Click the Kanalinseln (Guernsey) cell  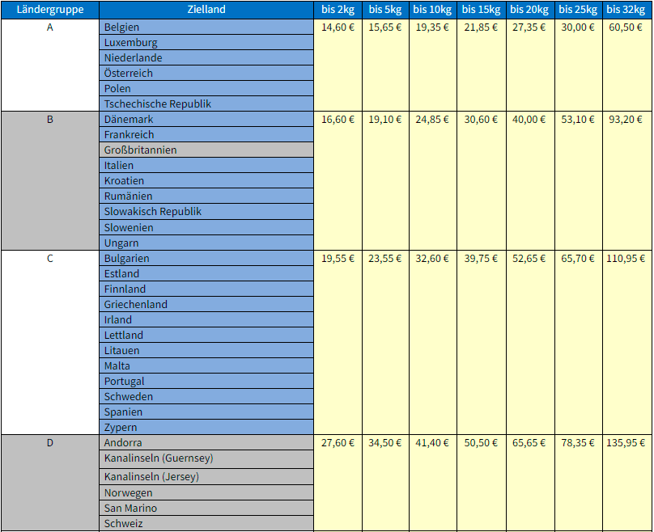[x=206, y=458]
